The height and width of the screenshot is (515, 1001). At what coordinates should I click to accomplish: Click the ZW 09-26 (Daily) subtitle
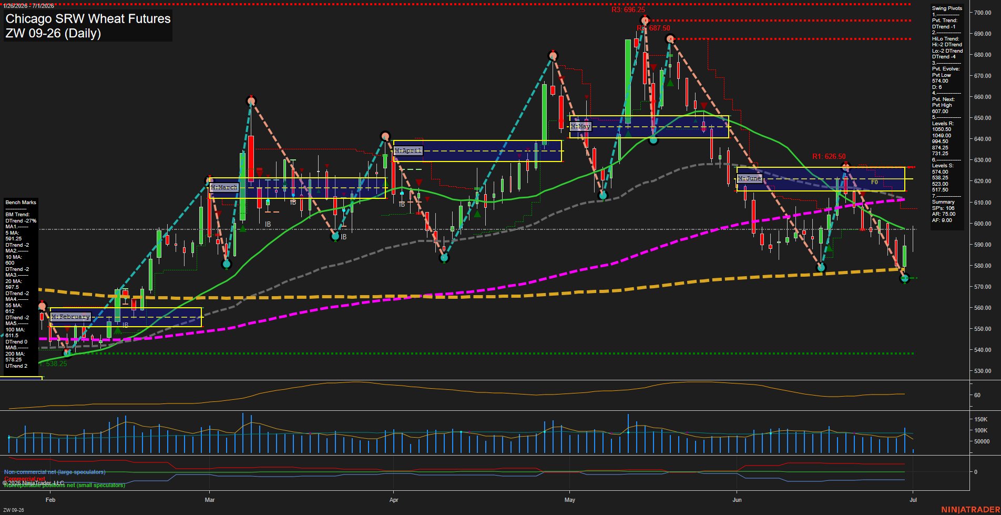[x=53, y=33]
